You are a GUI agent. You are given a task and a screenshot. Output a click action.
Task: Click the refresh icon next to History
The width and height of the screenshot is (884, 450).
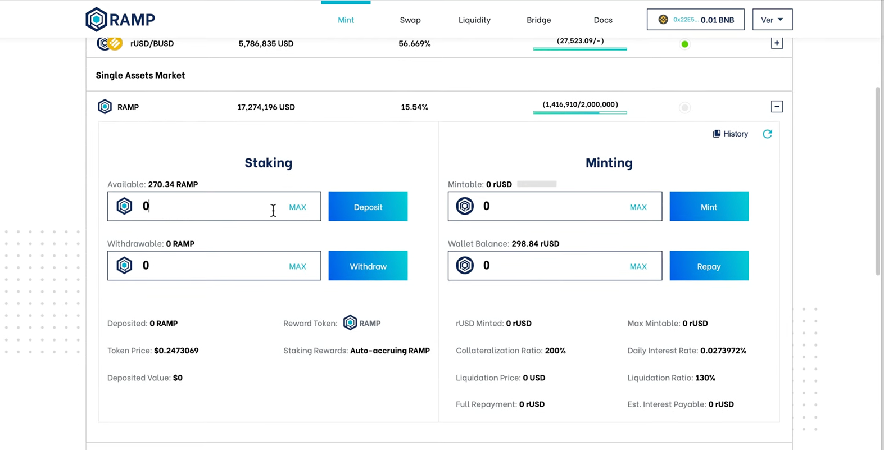(767, 134)
